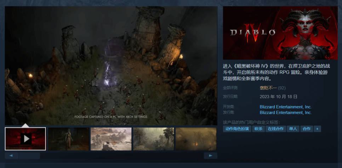View the foggy forest screenshot thumbnail
Screen dimensions: 342x168
click(154, 139)
